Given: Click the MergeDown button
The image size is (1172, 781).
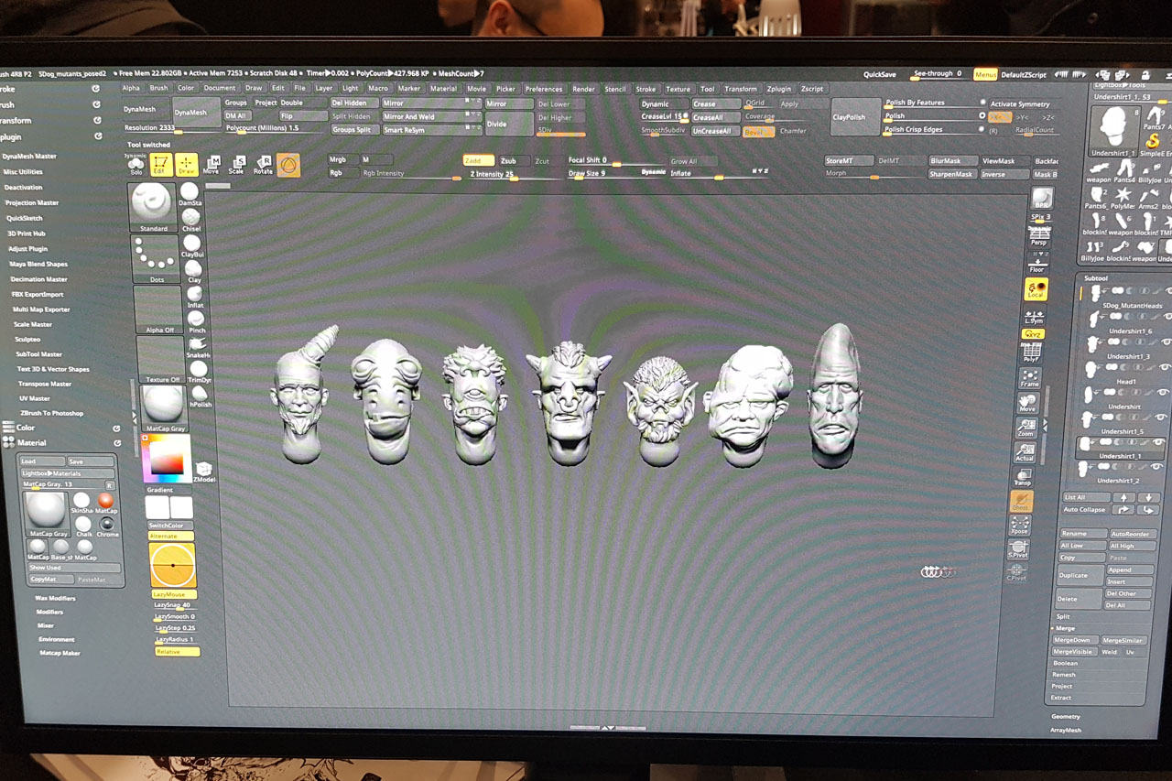Looking at the screenshot, I should coord(1073,640).
